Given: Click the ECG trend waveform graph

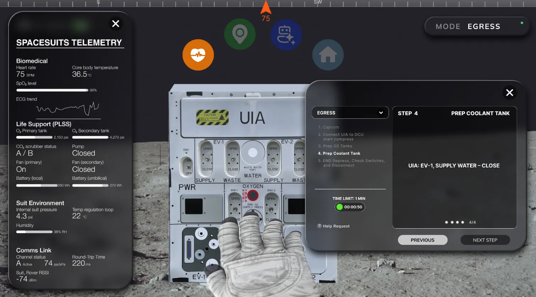Looking at the screenshot, I should 67,108.
